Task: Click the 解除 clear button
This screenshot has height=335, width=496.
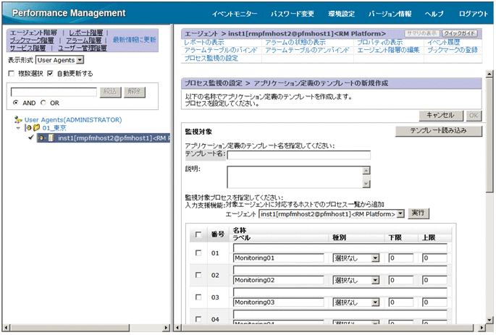Action: coord(135,92)
